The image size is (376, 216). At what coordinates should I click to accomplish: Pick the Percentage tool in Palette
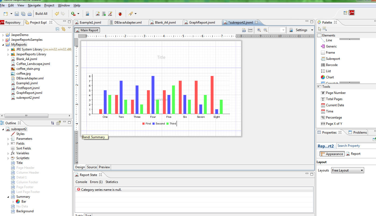(331, 118)
